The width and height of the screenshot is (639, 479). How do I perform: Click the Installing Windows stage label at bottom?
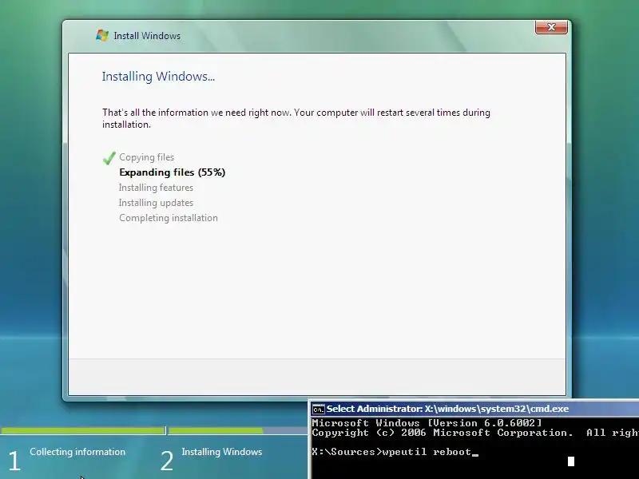pos(222,452)
